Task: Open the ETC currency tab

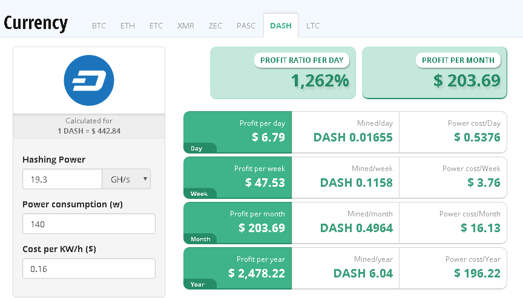Action: [156, 25]
